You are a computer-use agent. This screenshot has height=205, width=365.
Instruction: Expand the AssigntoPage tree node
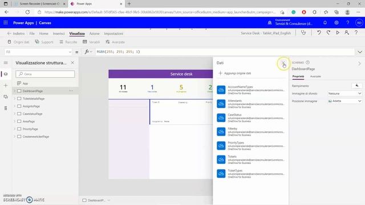click(15, 106)
